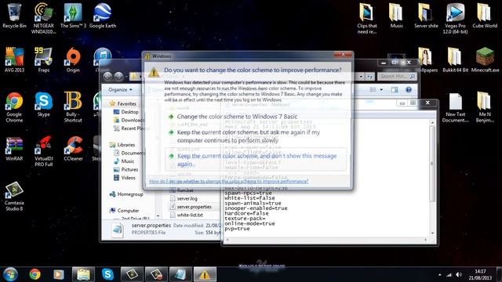Select Homegroup in the navigation pane
This screenshot has height=282, width=502.
pyautogui.click(x=126, y=194)
